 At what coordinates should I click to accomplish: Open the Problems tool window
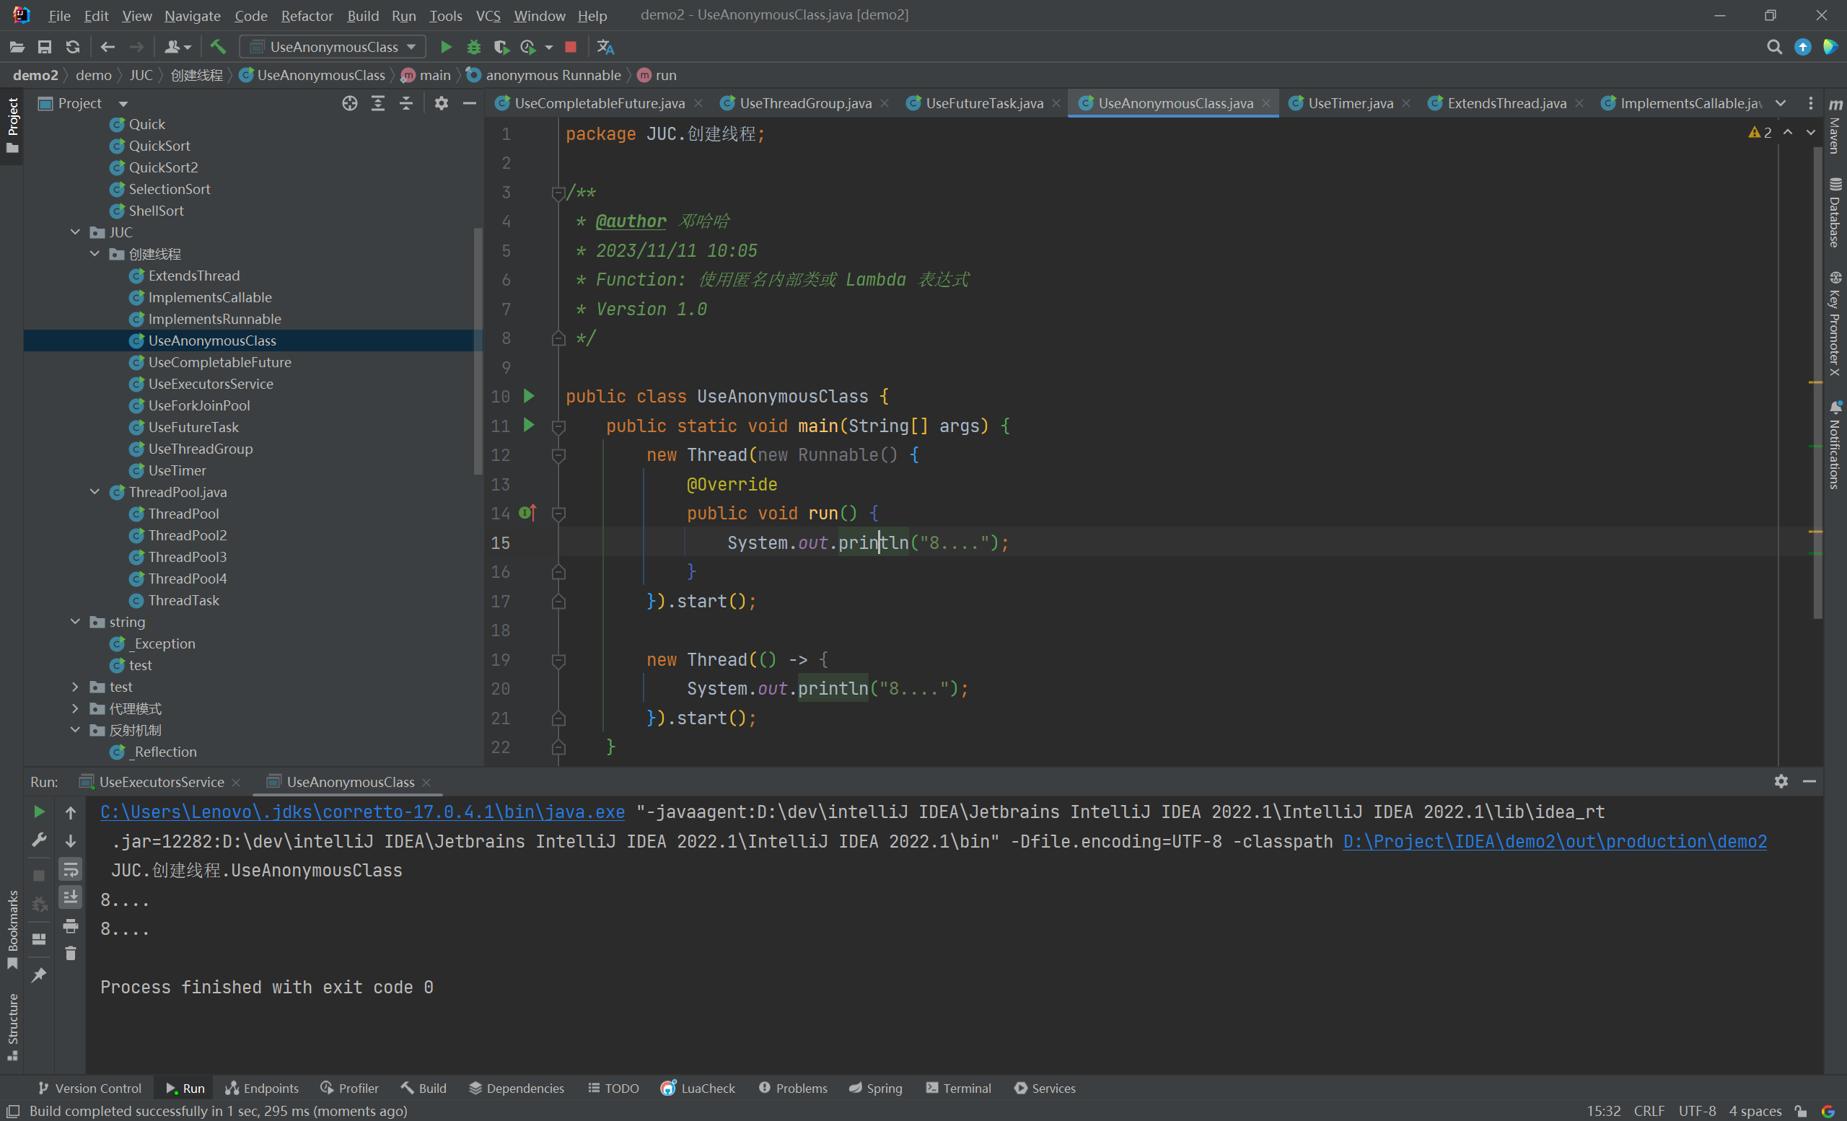point(793,1088)
